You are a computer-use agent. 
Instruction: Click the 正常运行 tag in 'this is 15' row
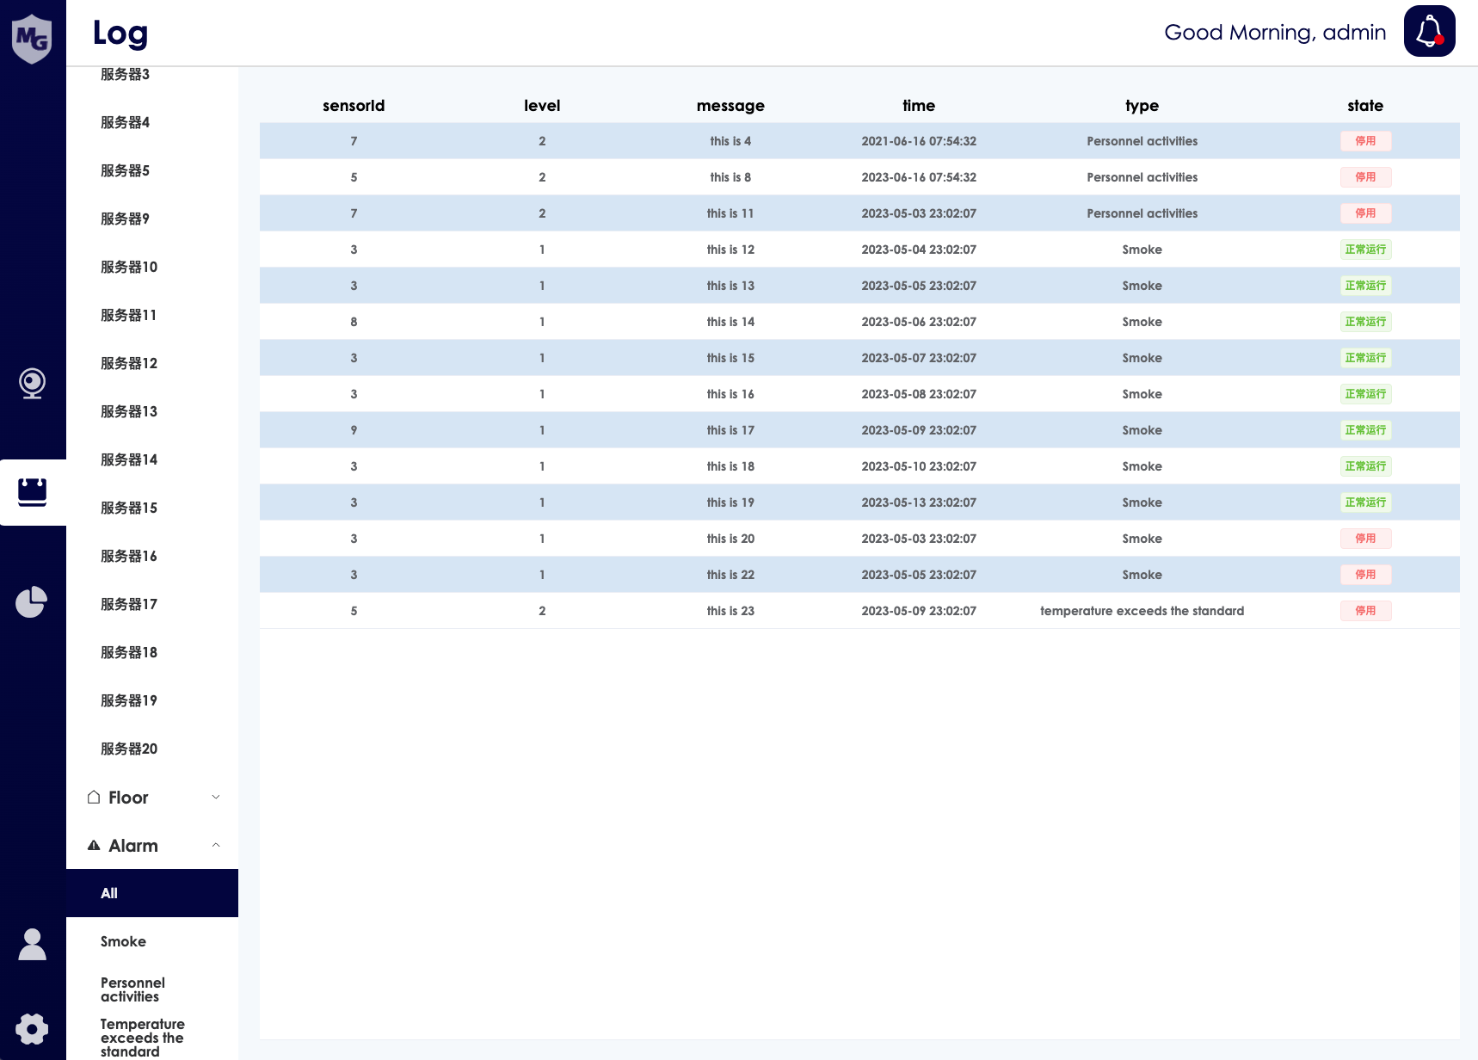point(1365,358)
